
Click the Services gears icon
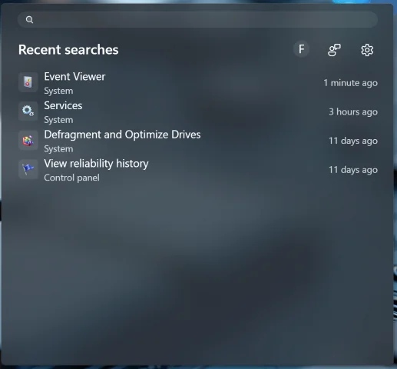(28, 111)
